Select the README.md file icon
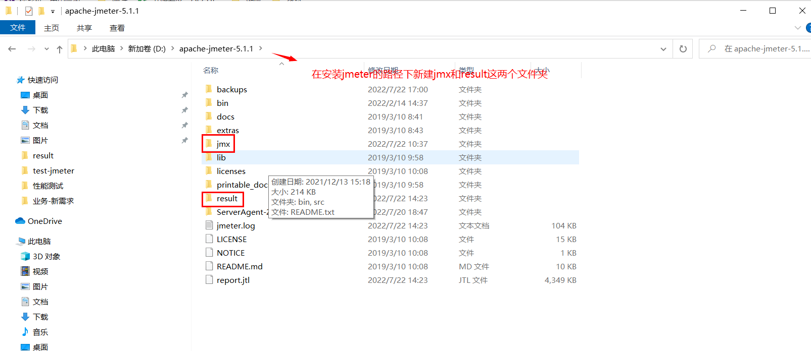Image resolution: width=811 pixels, height=351 pixels. point(209,266)
